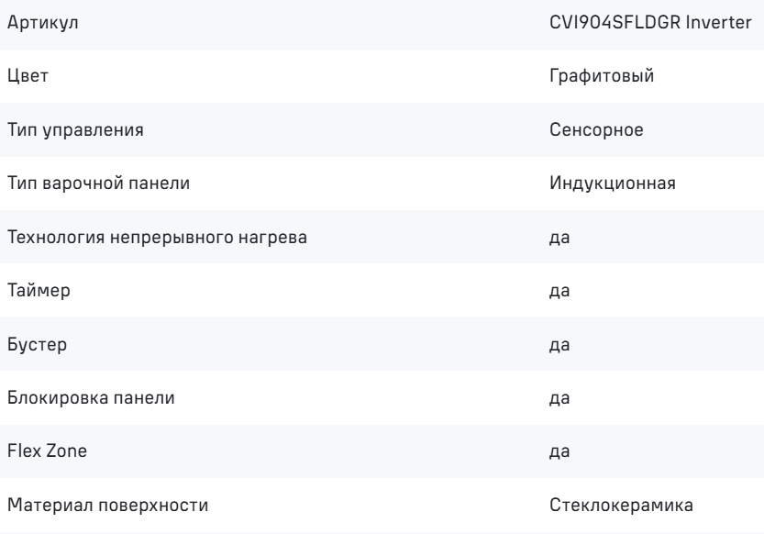This screenshot has height=534, width=764.
Task: Select the Графитовый color value
Action: click(602, 76)
